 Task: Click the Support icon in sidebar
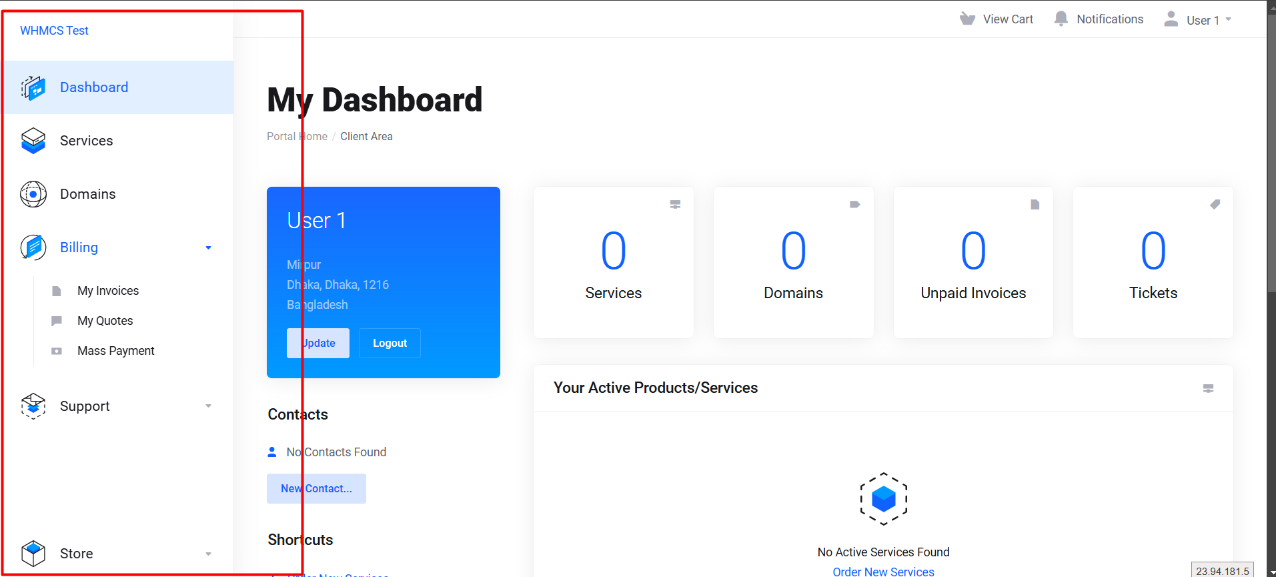click(x=33, y=406)
